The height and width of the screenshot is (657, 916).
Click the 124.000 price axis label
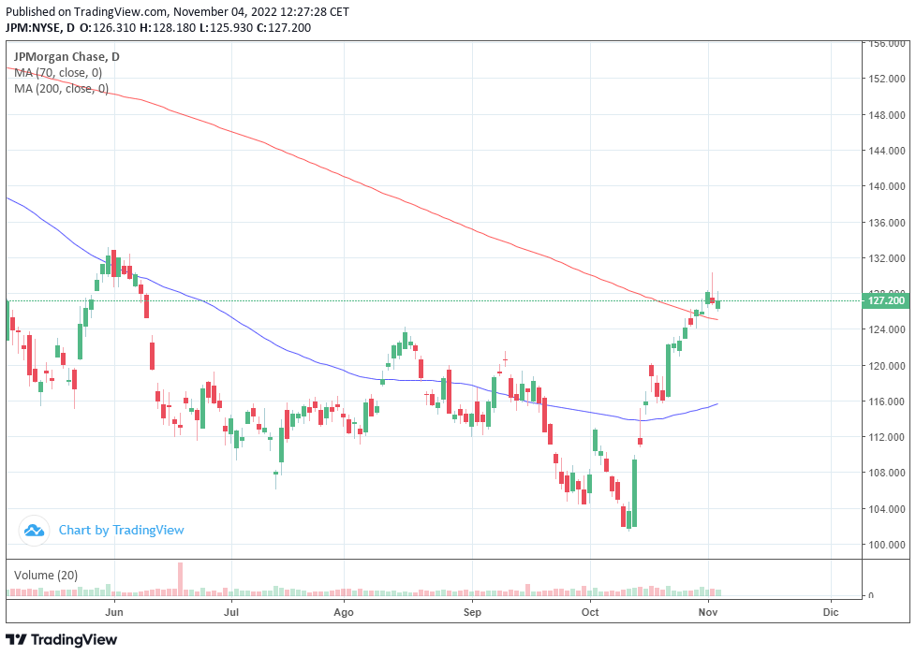(886, 329)
